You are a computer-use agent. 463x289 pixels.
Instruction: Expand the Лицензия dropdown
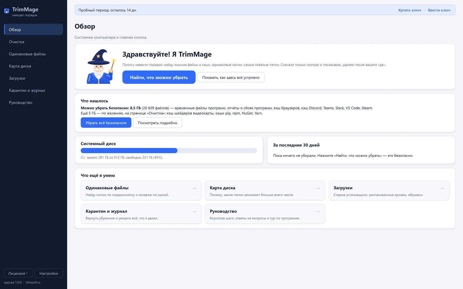[18, 273]
